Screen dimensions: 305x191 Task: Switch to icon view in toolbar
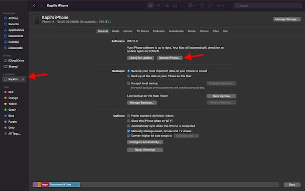pyautogui.click(x=150, y=6)
